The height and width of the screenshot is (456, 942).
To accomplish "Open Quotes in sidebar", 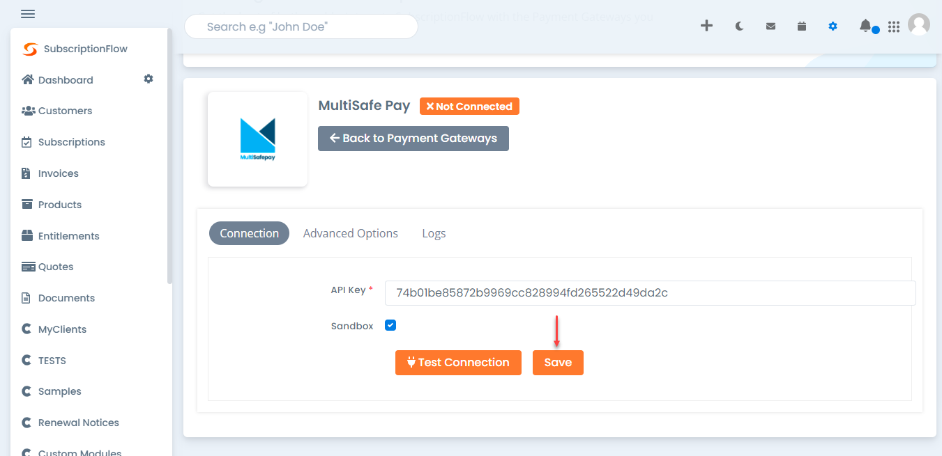I will (x=56, y=267).
